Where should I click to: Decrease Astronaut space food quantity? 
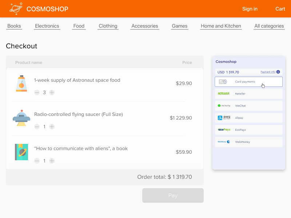click(x=37, y=93)
